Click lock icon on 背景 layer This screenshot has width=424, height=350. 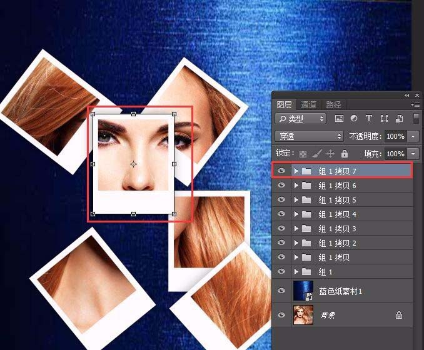tap(399, 315)
